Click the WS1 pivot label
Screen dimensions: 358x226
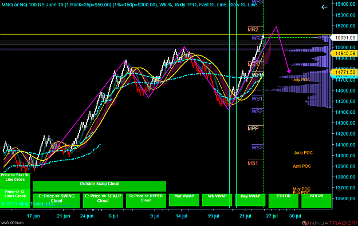click(257, 99)
